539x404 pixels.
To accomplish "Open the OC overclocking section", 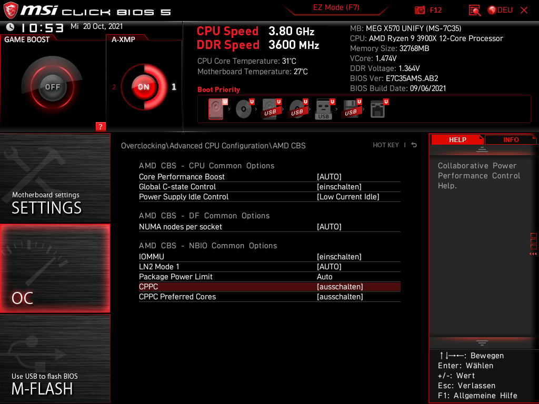I will pyautogui.click(x=55, y=268).
